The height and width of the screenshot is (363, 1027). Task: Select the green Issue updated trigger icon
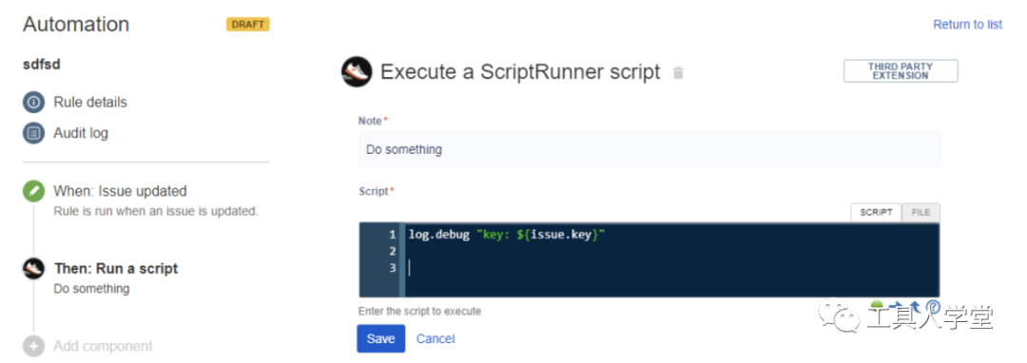pos(33,192)
